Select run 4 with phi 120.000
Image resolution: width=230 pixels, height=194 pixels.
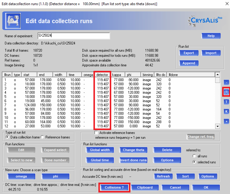tap(109, 92)
